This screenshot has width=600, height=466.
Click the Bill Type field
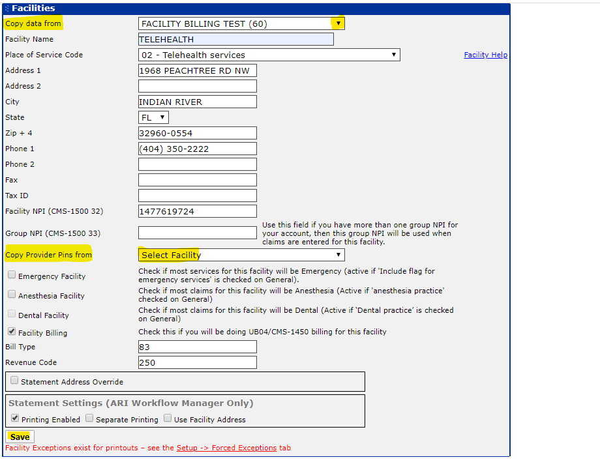[198, 347]
